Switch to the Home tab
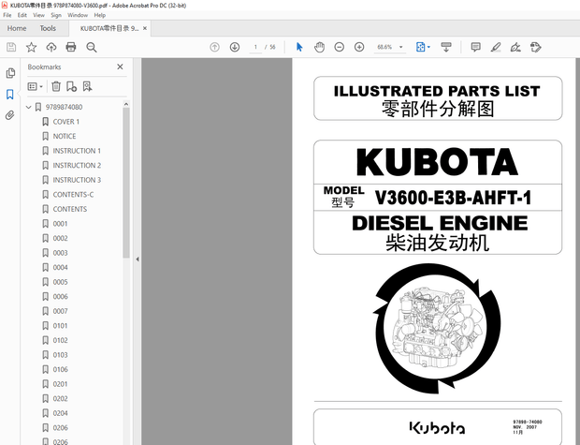Image resolution: width=580 pixels, height=445 pixels. (x=17, y=28)
